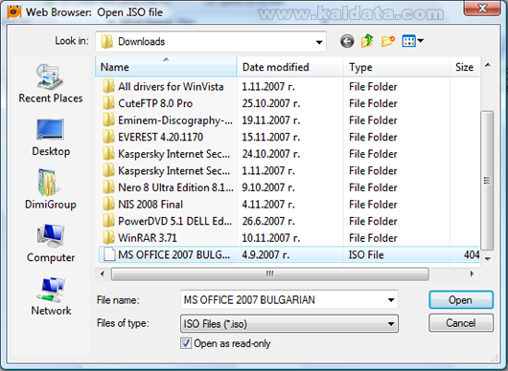Create a new folder icon
The image size is (508, 371).
click(x=388, y=41)
